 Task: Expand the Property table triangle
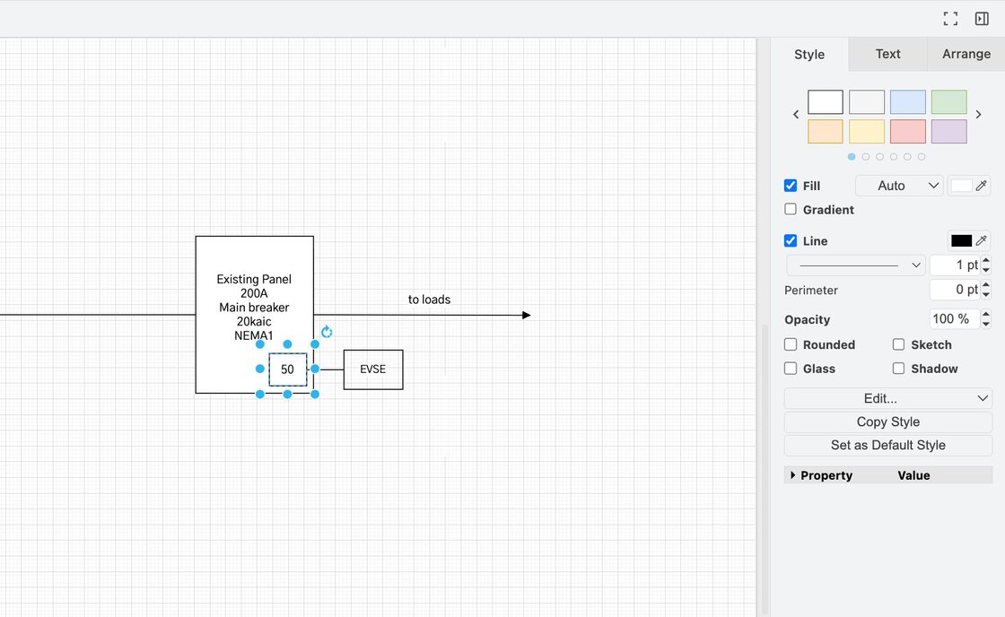coord(793,475)
